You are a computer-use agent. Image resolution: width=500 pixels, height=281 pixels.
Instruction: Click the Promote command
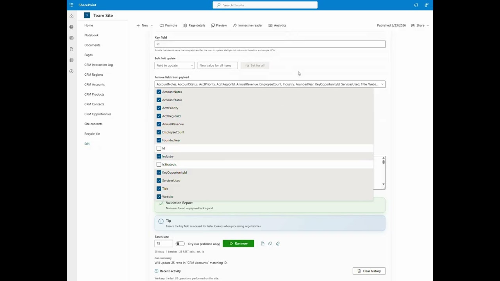[168, 25]
